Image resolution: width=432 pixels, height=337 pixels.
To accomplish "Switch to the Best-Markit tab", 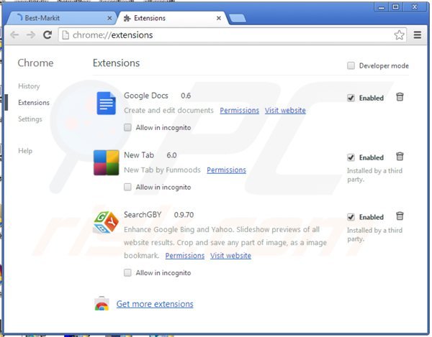I will coord(62,18).
